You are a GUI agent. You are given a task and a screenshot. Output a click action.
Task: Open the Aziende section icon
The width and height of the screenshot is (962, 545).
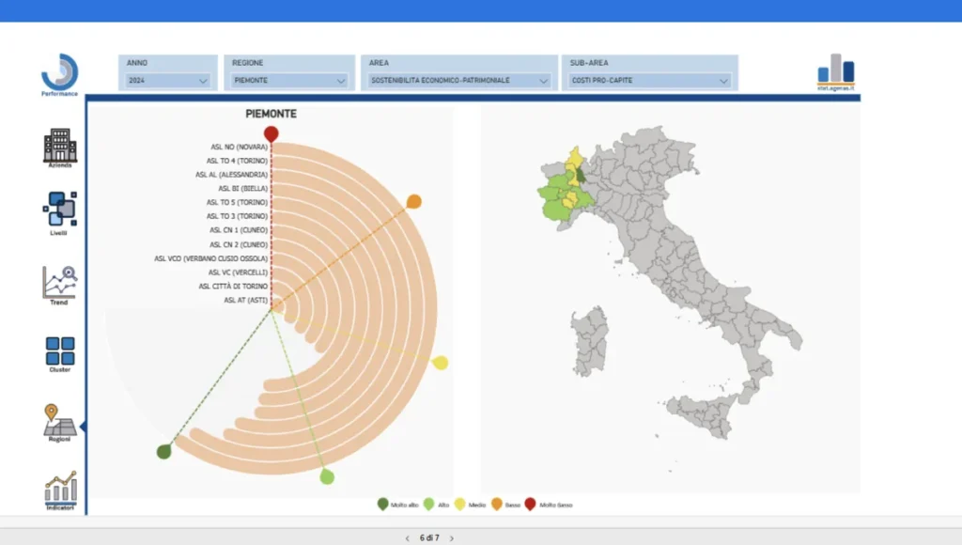(59, 141)
